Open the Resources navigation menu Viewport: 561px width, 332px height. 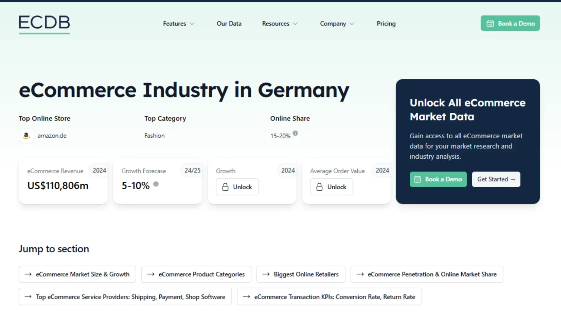point(280,24)
